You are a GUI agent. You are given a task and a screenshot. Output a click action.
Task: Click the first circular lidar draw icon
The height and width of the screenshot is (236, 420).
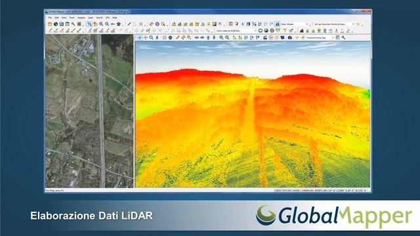[261, 31]
